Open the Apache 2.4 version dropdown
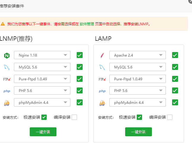192x144 pixels. click(x=138, y=55)
